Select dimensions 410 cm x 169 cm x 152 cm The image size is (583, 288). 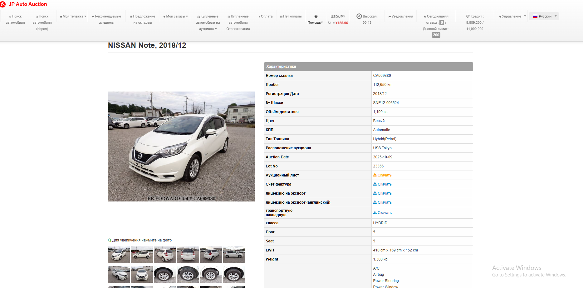click(x=395, y=250)
